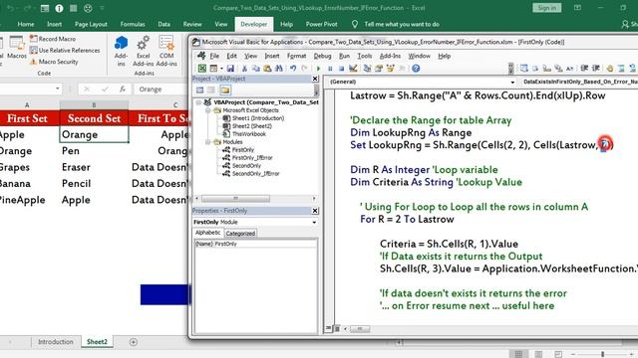638x358 pixels.
Task: Open the VBA Format menu
Action: coord(296,56)
